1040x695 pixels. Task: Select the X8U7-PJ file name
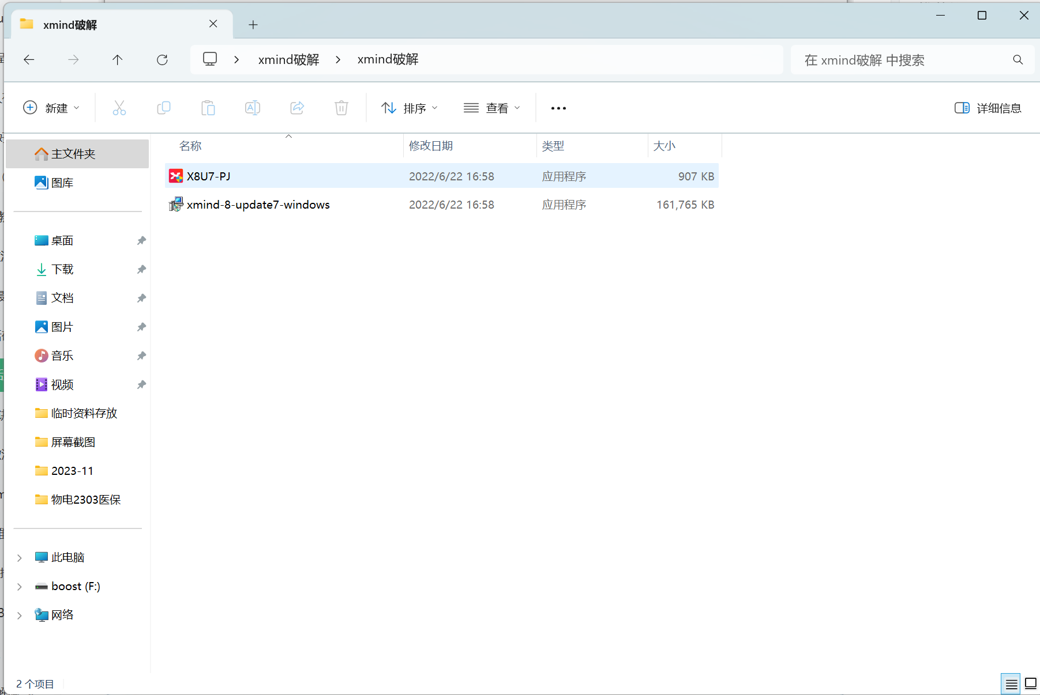[208, 176]
